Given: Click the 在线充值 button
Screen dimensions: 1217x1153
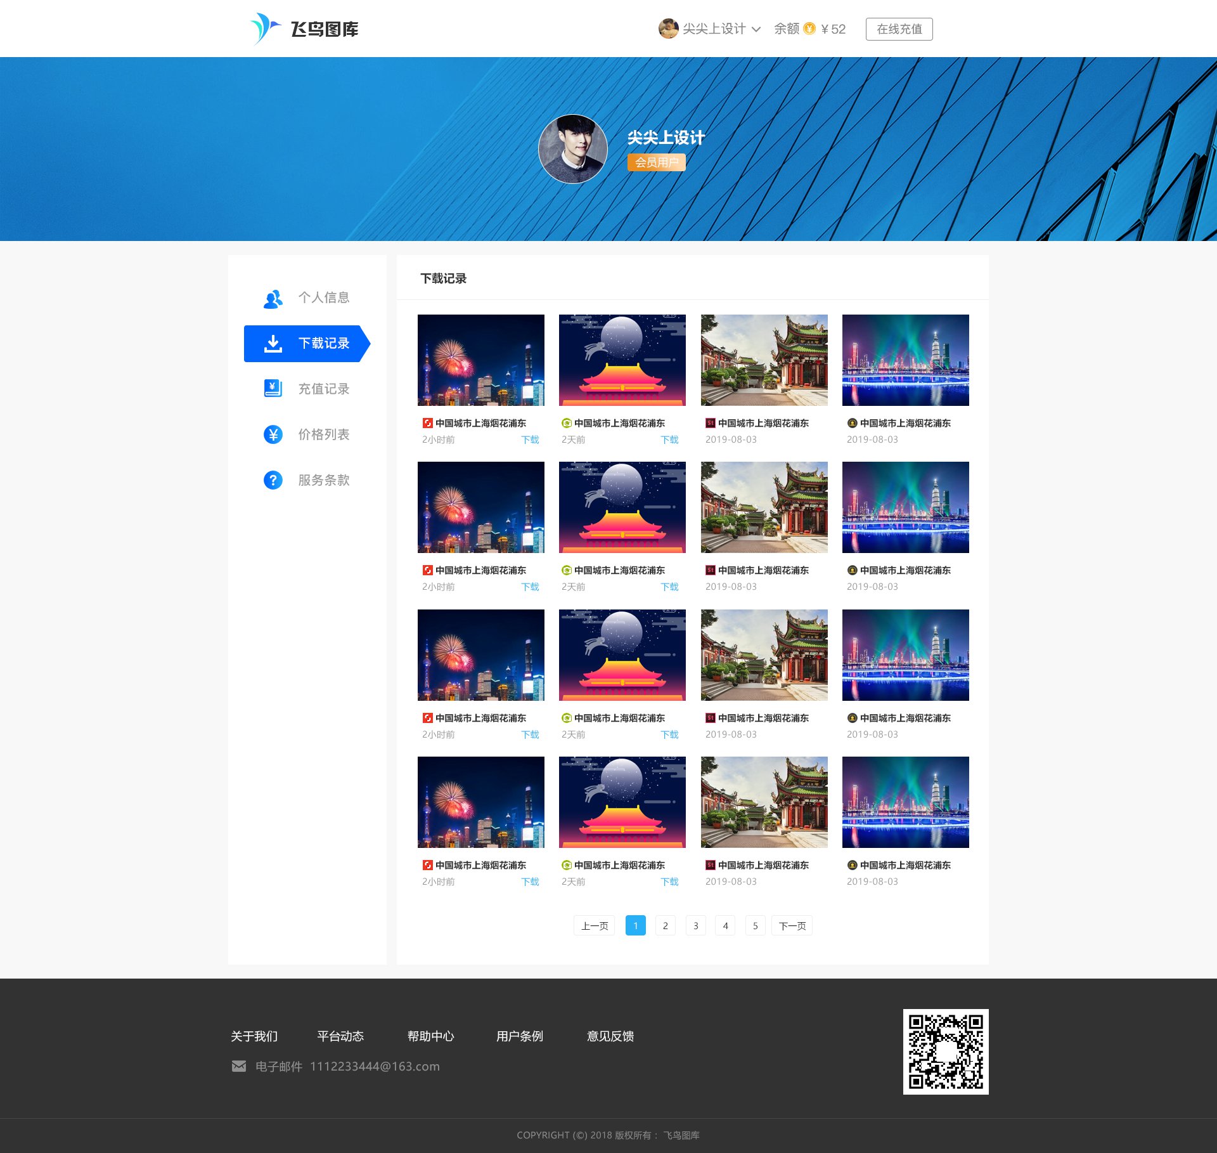Looking at the screenshot, I should [899, 29].
